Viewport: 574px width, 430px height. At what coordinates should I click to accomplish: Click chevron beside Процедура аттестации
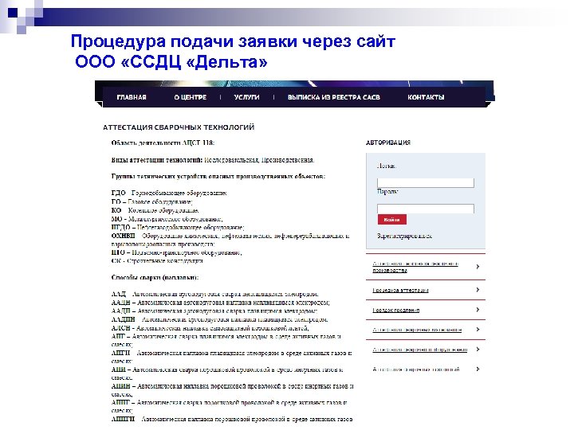(x=478, y=290)
